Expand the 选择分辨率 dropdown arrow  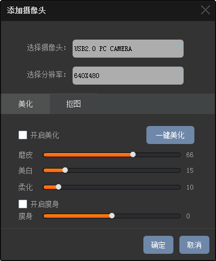pos(177,74)
